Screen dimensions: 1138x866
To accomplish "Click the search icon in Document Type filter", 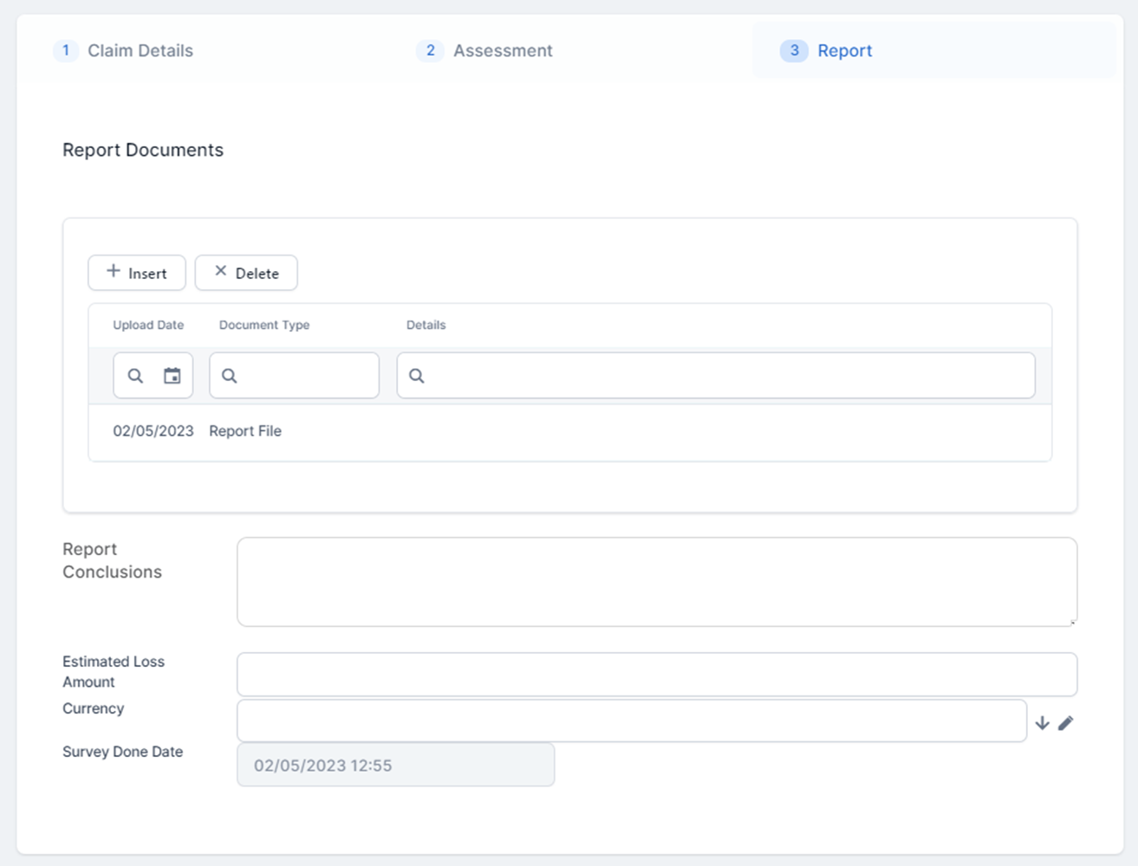I will coord(230,376).
